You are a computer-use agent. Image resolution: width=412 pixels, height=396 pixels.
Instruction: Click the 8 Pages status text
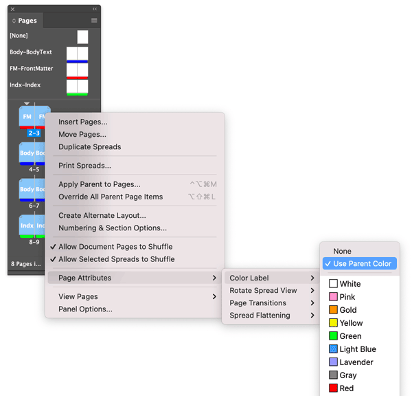(x=26, y=264)
